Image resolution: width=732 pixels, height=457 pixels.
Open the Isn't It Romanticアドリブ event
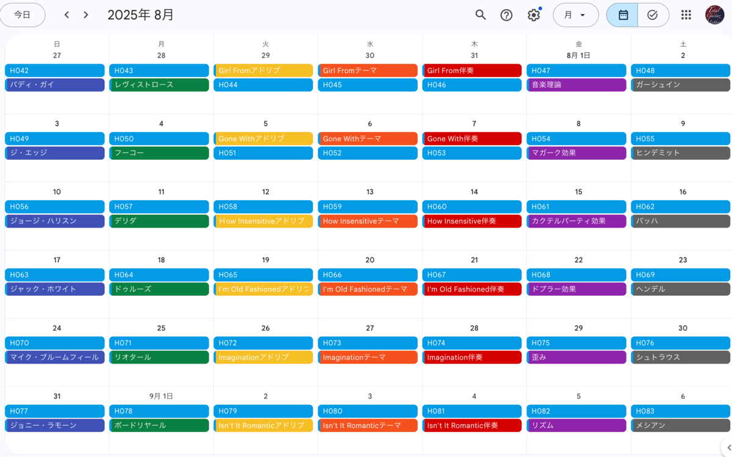click(x=264, y=425)
